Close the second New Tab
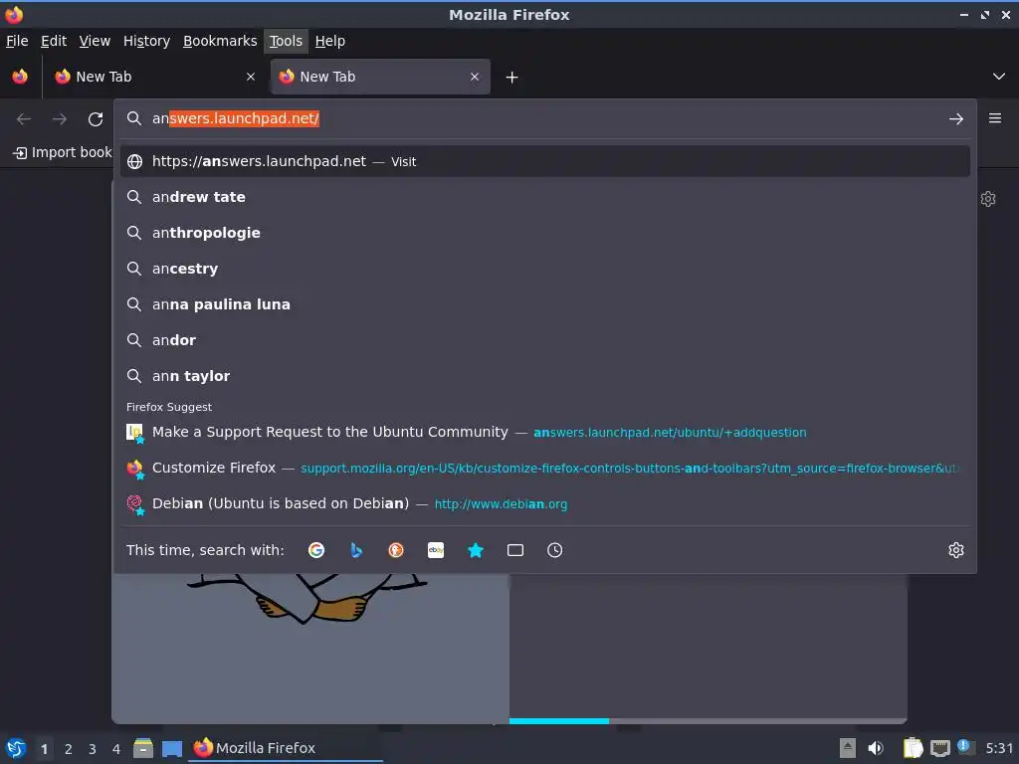The image size is (1019, 764). coord(475,77)
